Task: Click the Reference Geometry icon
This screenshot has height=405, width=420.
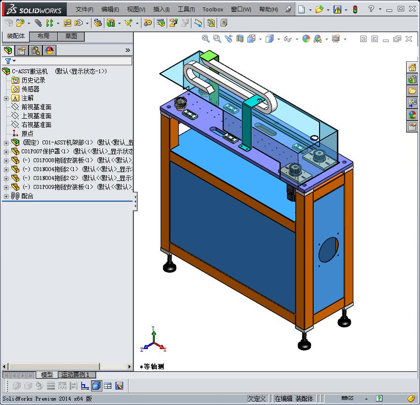Action: (129, 23)
